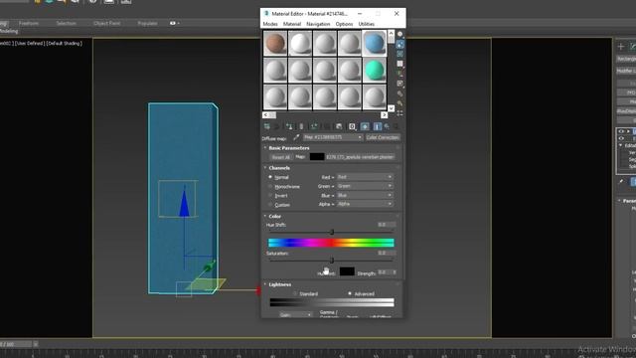Image resolution: width=636 pixels, height=358 pixels.
Task: Click the Color Correction type button
Action: [x=383, y=137]
